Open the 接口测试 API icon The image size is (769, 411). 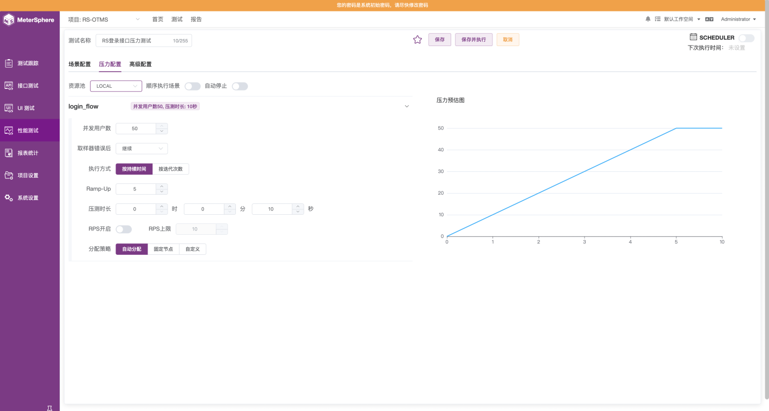(x=9, y=86)
